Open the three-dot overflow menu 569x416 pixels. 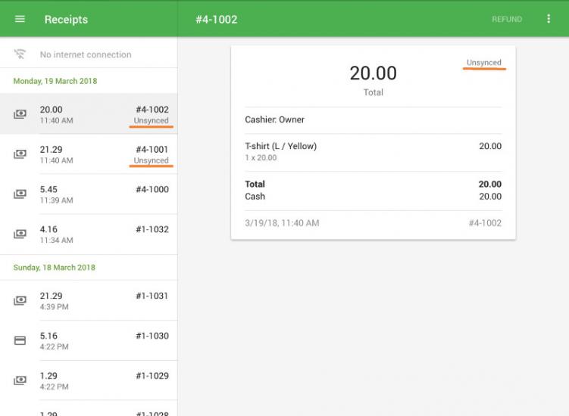549,19
